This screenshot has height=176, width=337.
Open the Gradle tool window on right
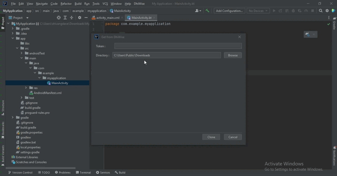[334, 24]
